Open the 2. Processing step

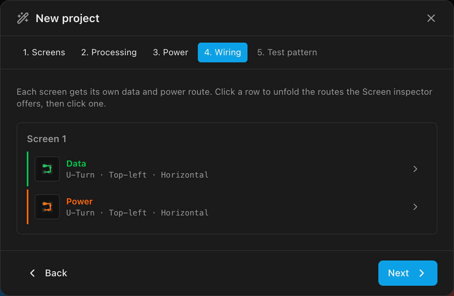(109, 52)
